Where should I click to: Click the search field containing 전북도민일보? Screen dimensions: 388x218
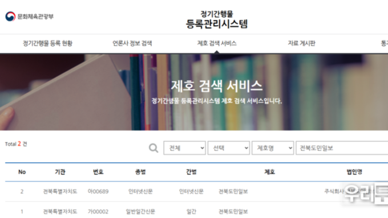pos(342,148)
